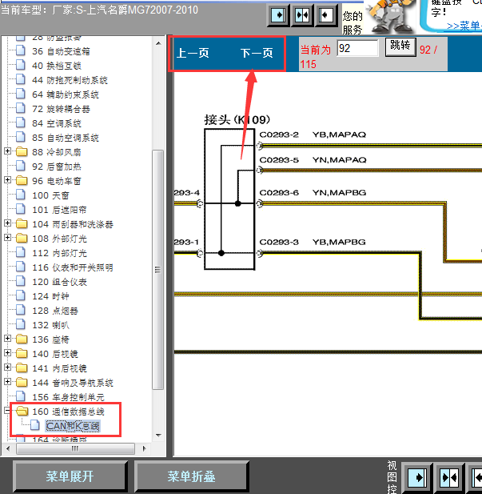The image size is (482, 494).
Task: Go to previous page 上一页
Action: (x=193, y=53)
